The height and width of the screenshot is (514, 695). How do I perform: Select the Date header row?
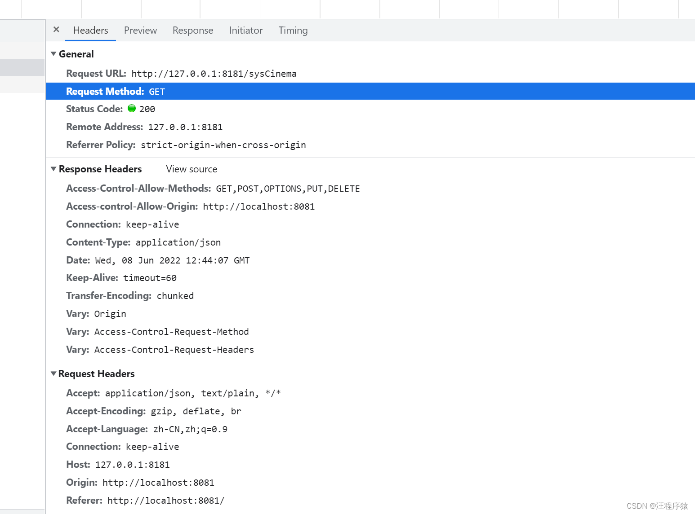click(370, 260)
